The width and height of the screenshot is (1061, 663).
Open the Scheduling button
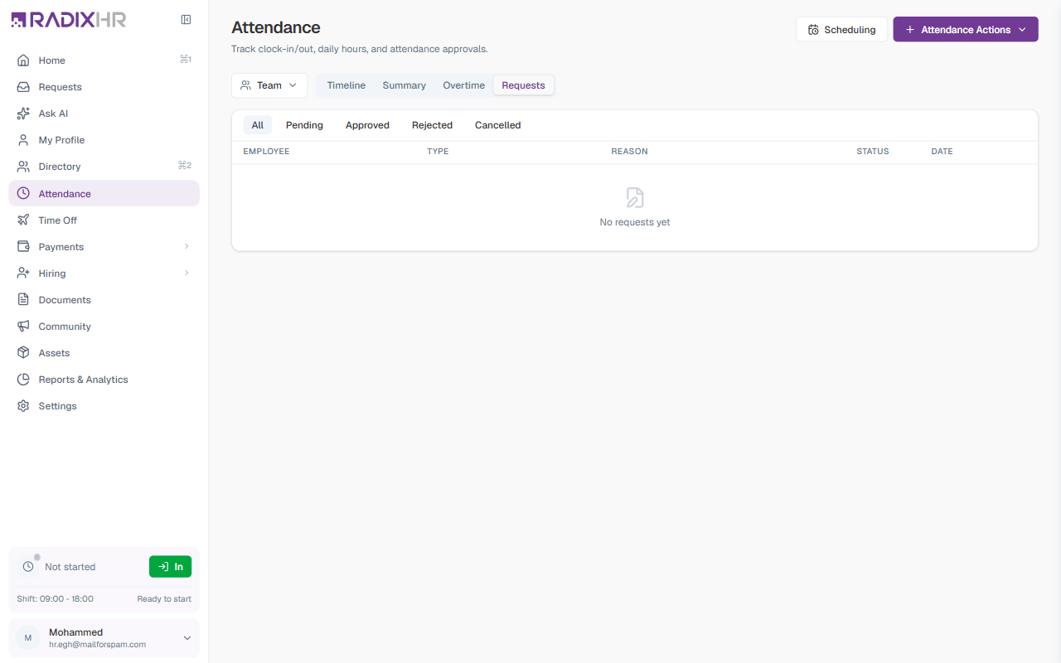(841, 30)
